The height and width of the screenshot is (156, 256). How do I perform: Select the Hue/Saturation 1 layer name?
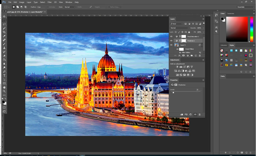coord(193,37)
